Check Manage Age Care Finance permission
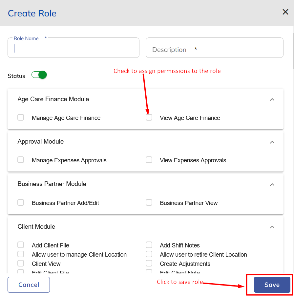The width and height of the screenshot is (294, 300). tap(21, 118)
